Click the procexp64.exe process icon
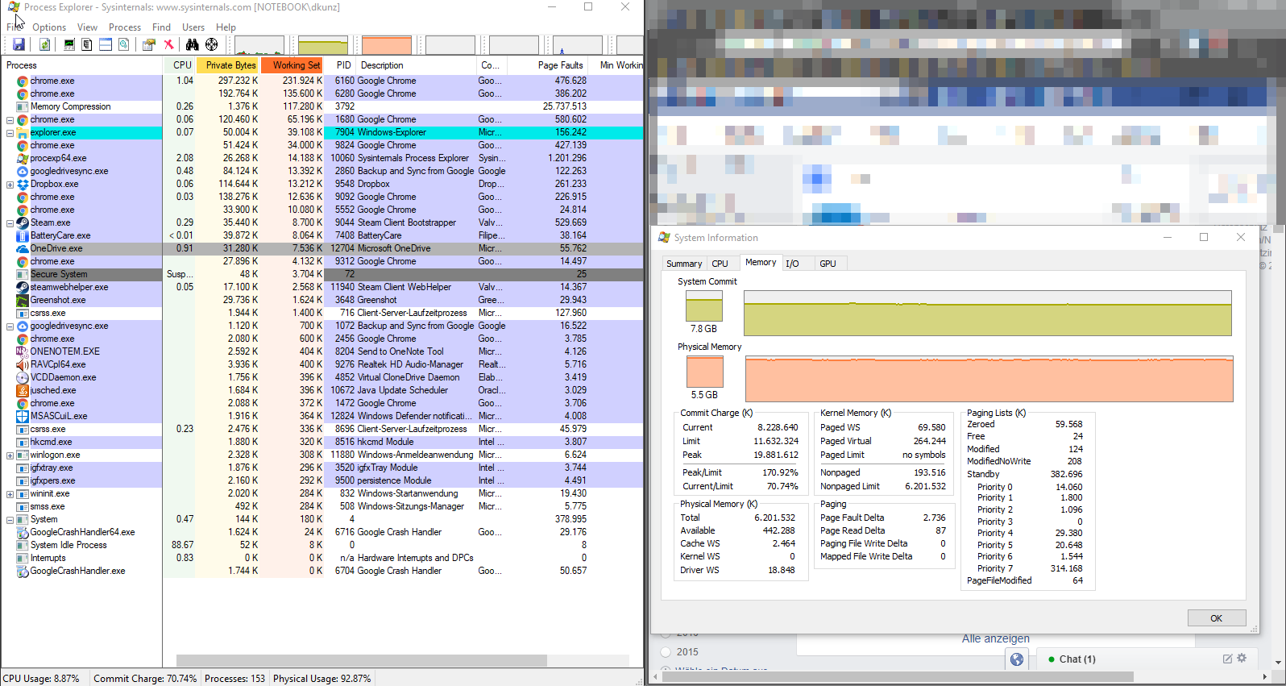 coord(23,158)
